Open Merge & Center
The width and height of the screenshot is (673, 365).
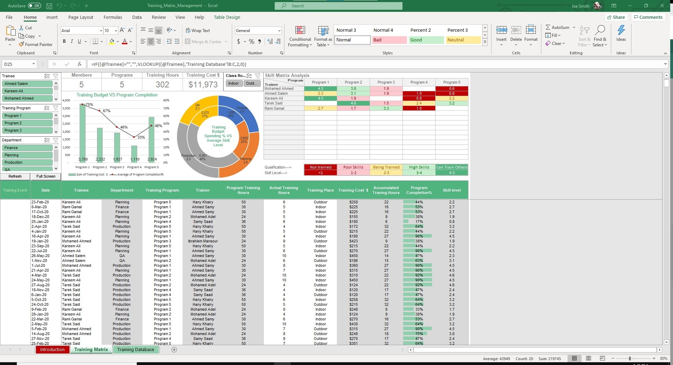[x=206, y=41]
